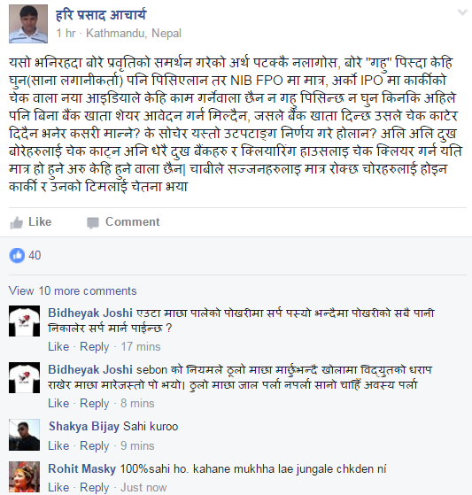Open the post author's name link
The width and height of the screenshot is (472, 495).
(x=101, y=15)
